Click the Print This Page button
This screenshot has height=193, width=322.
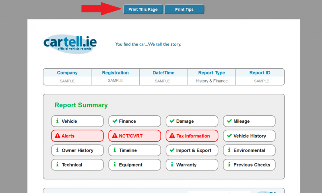tap(143, 9)
